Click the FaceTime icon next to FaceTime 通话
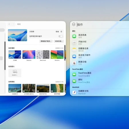Screen dimensions: 129x129 point(74,75)
